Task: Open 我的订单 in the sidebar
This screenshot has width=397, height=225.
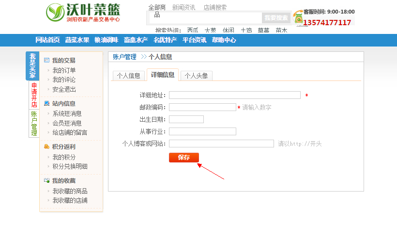Action: click(64, 70)
